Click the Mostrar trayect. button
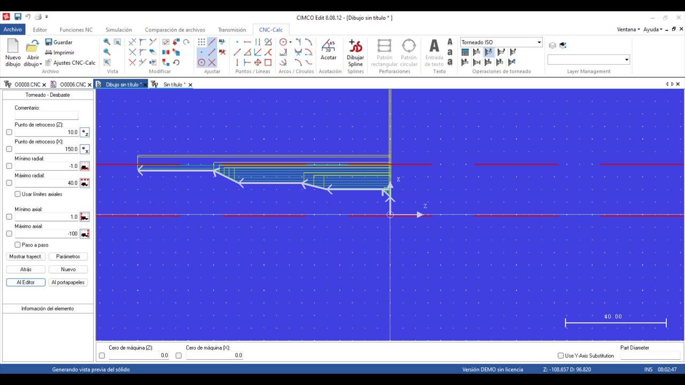The width and height of the screenshot is (685, 385). click(x=26, y=257)
